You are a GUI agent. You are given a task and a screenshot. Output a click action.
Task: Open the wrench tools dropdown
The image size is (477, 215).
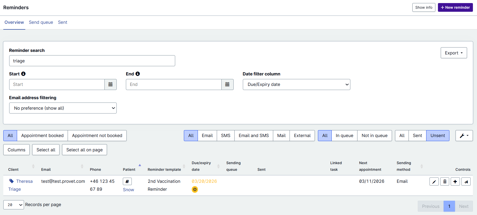tap(464, 135)
